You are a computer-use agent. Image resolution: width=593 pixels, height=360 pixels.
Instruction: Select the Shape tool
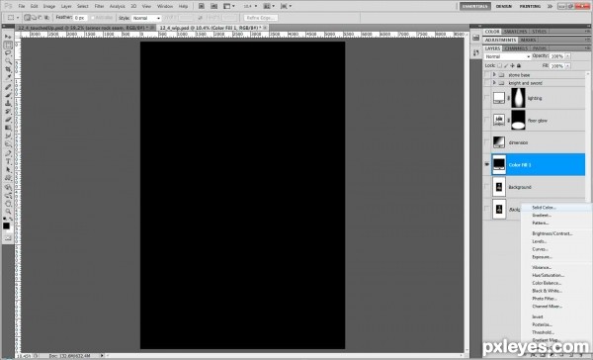(8, 178)
